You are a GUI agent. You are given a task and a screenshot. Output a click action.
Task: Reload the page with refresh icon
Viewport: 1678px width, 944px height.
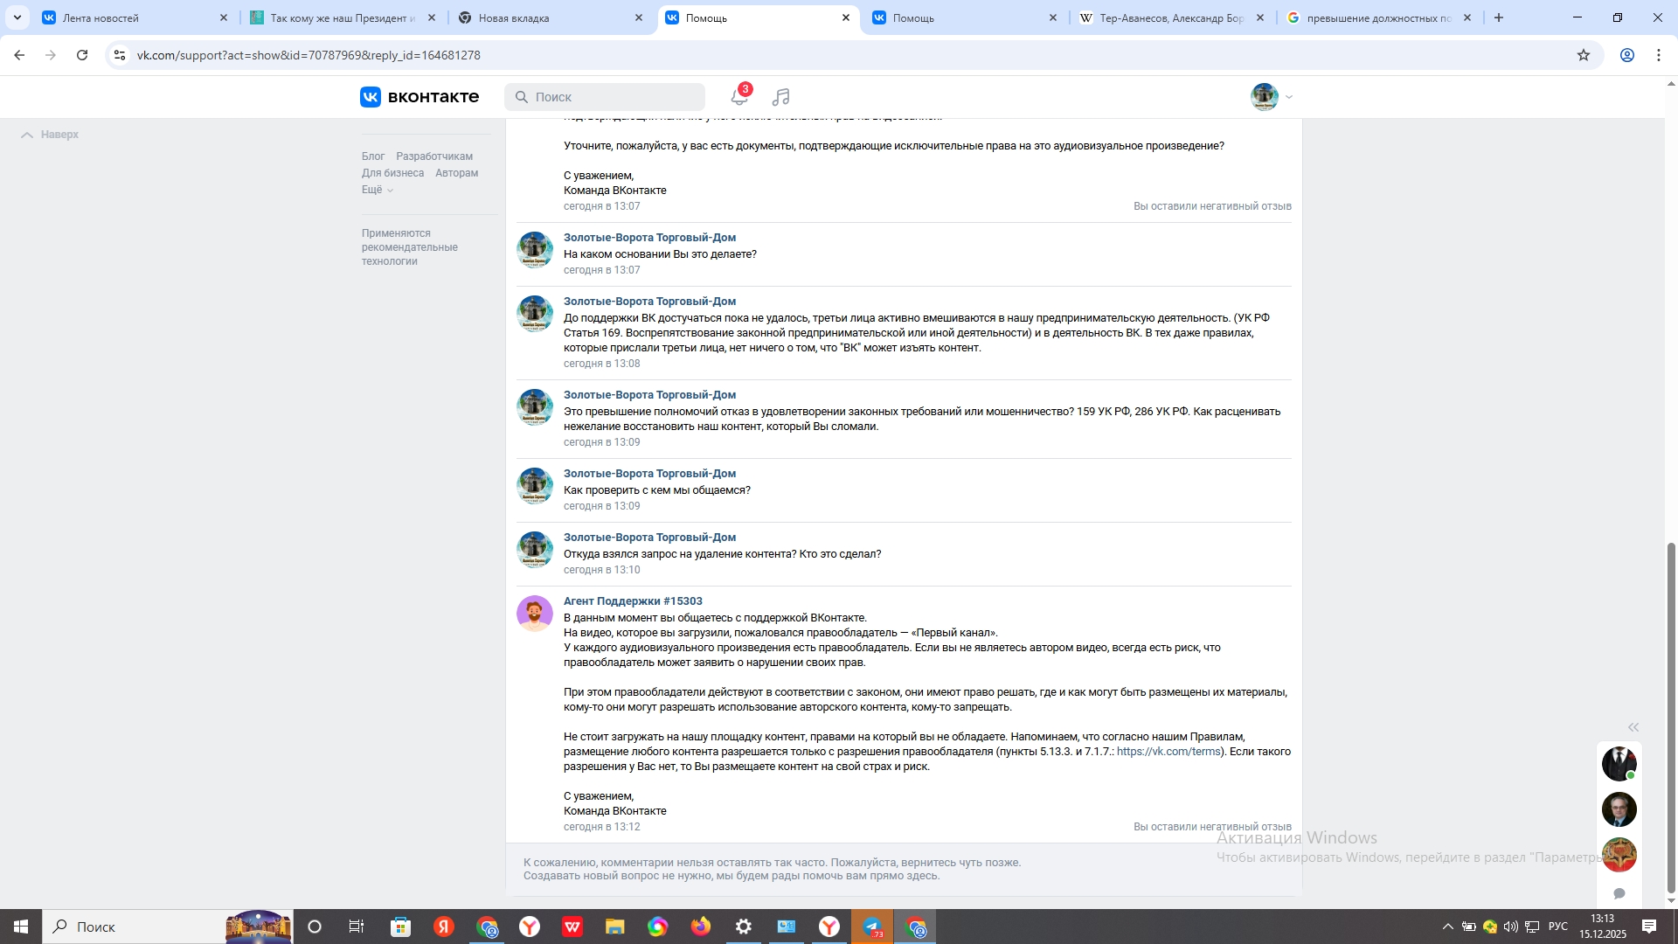point(82,55)
